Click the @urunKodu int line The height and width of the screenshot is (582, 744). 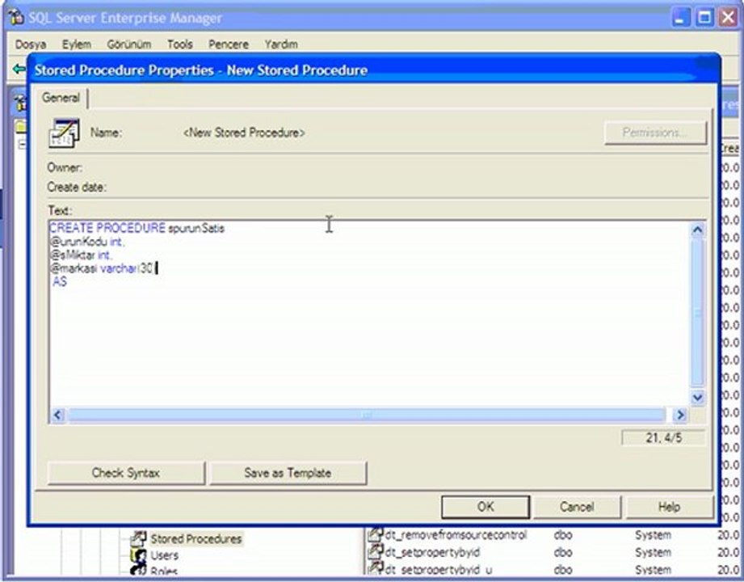(x=87, y=242)
